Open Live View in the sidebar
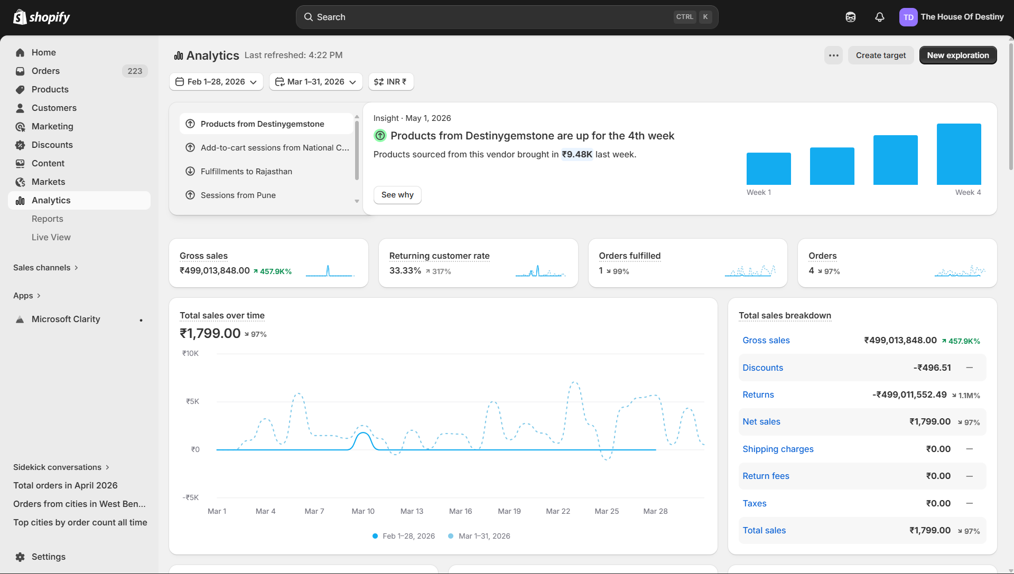 [x=51, y=237]
